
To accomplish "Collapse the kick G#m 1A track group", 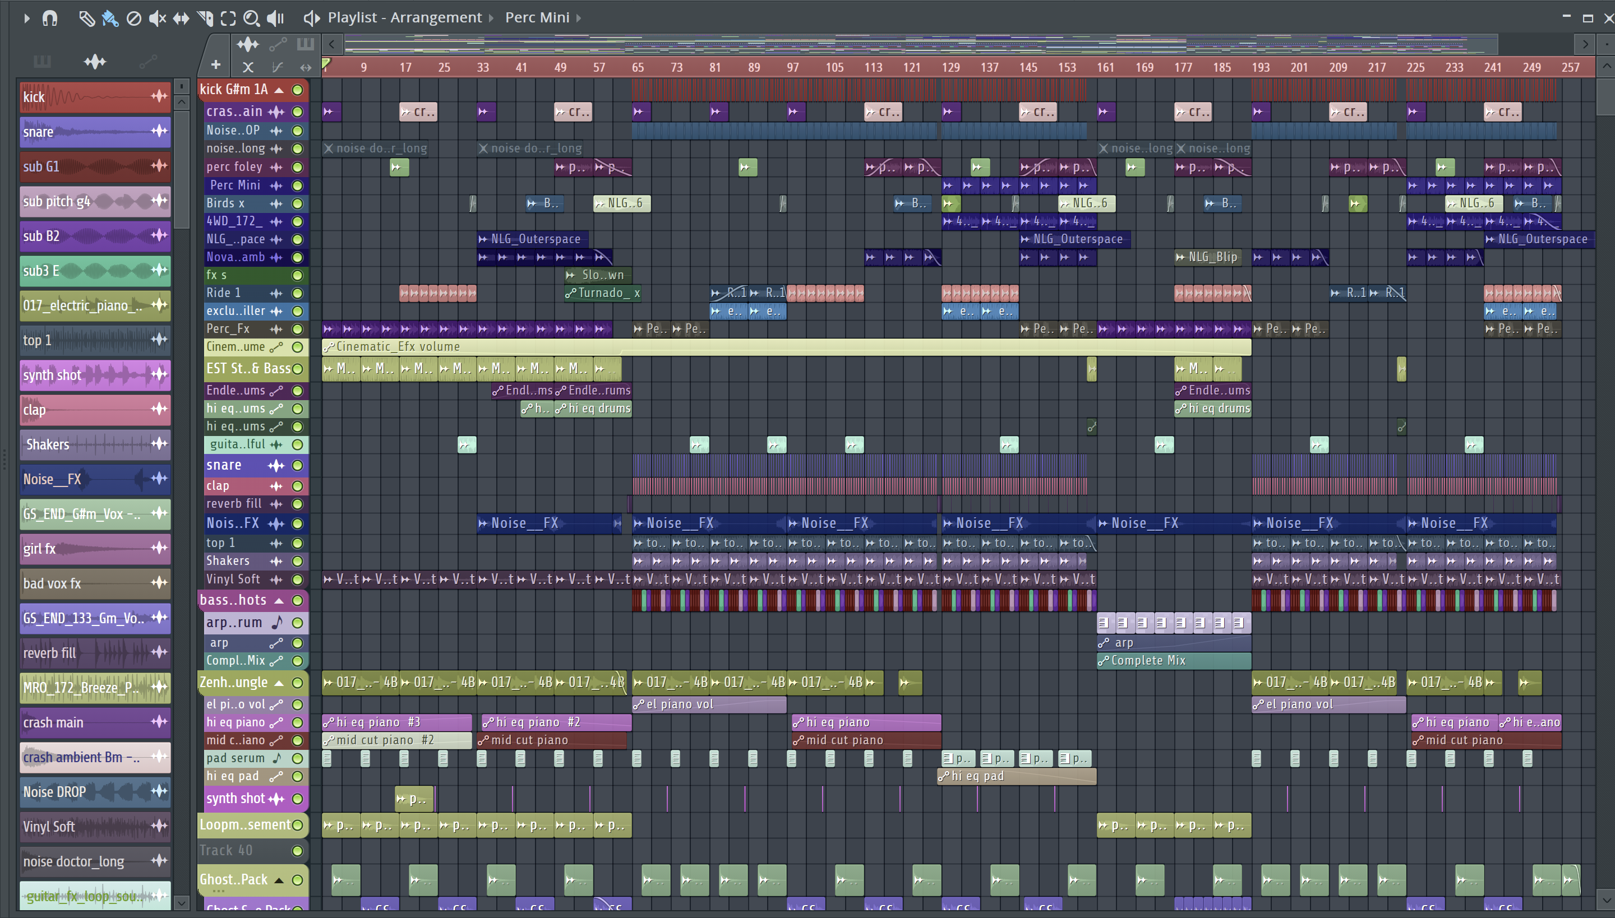I will 279,90.
